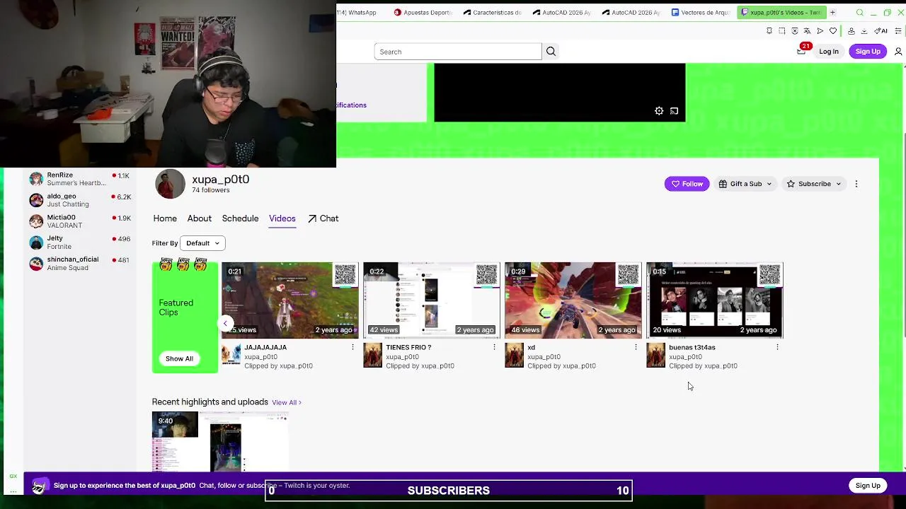Viewport: 906px width, 509px height.
Task: Click the browser ad blocker shield icon
Action: coord(795,31)
